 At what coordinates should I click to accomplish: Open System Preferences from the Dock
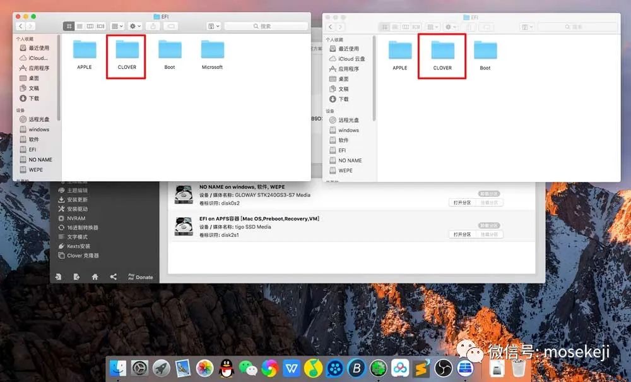[x=139, y=368]
